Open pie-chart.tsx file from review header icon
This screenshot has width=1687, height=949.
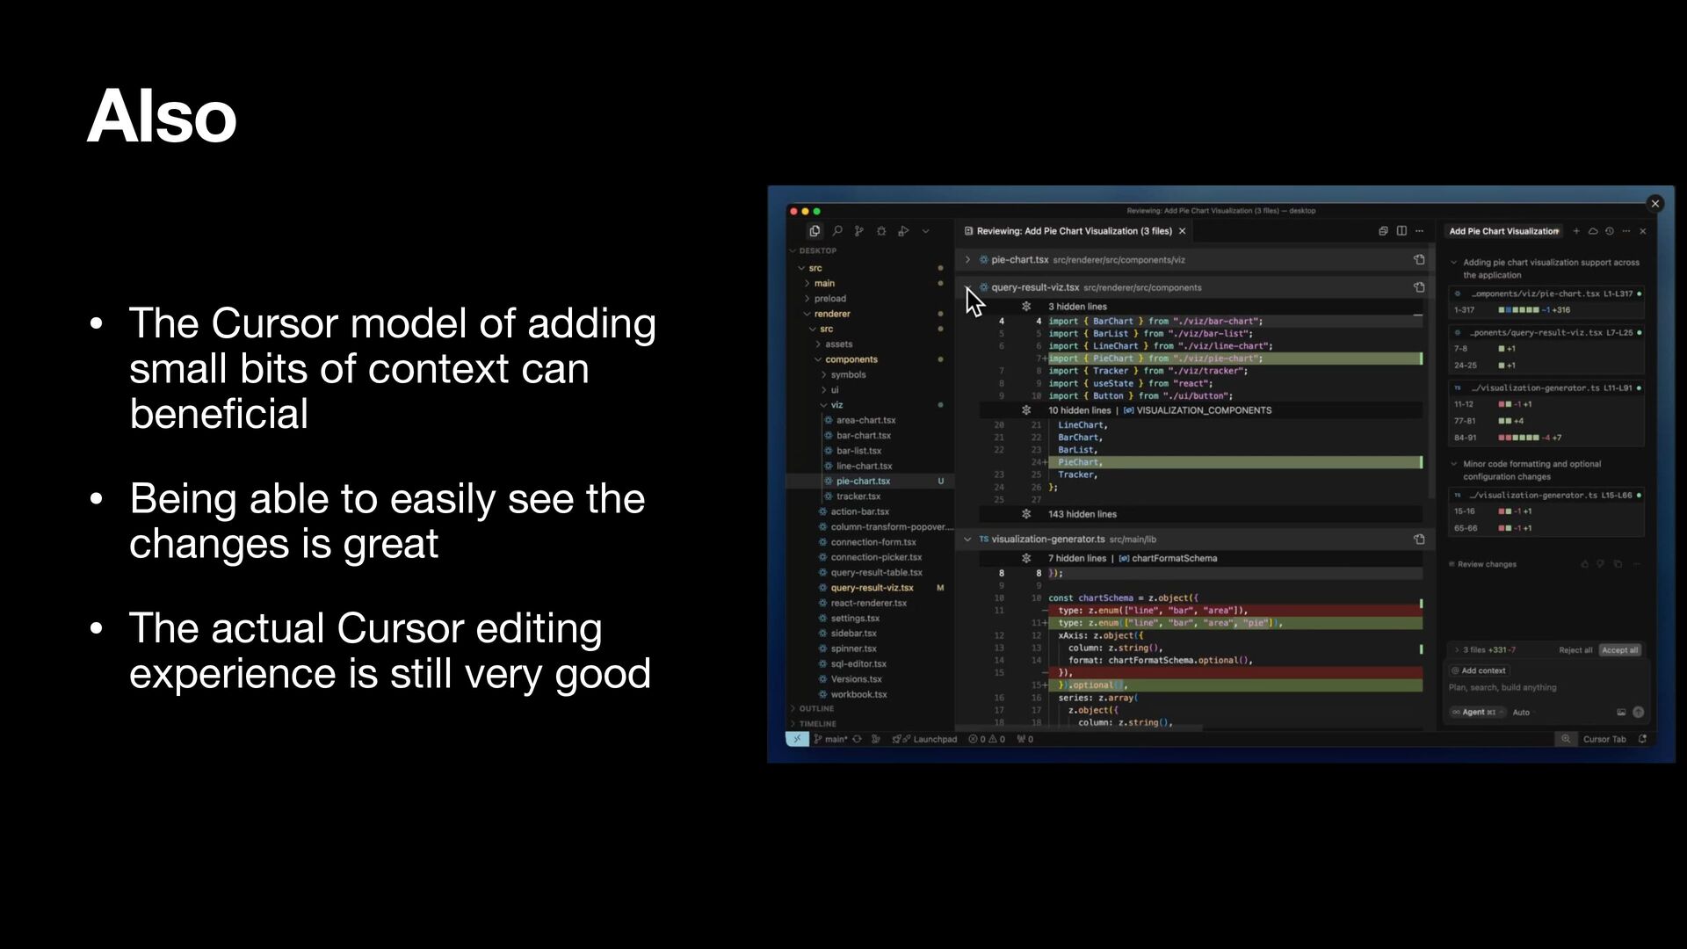click(x=1419, y=259)
